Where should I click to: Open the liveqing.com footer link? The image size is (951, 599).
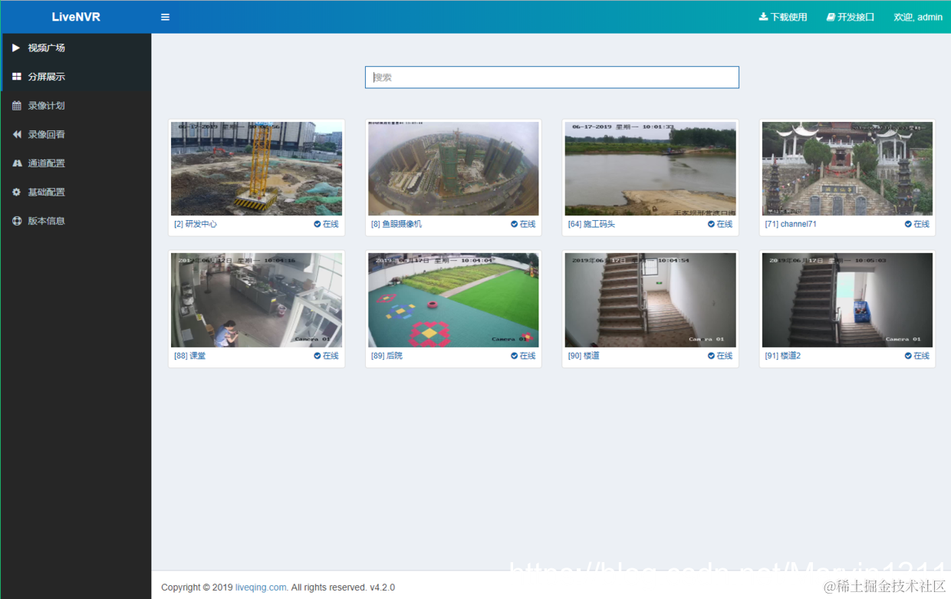click(x=262, y=587)
